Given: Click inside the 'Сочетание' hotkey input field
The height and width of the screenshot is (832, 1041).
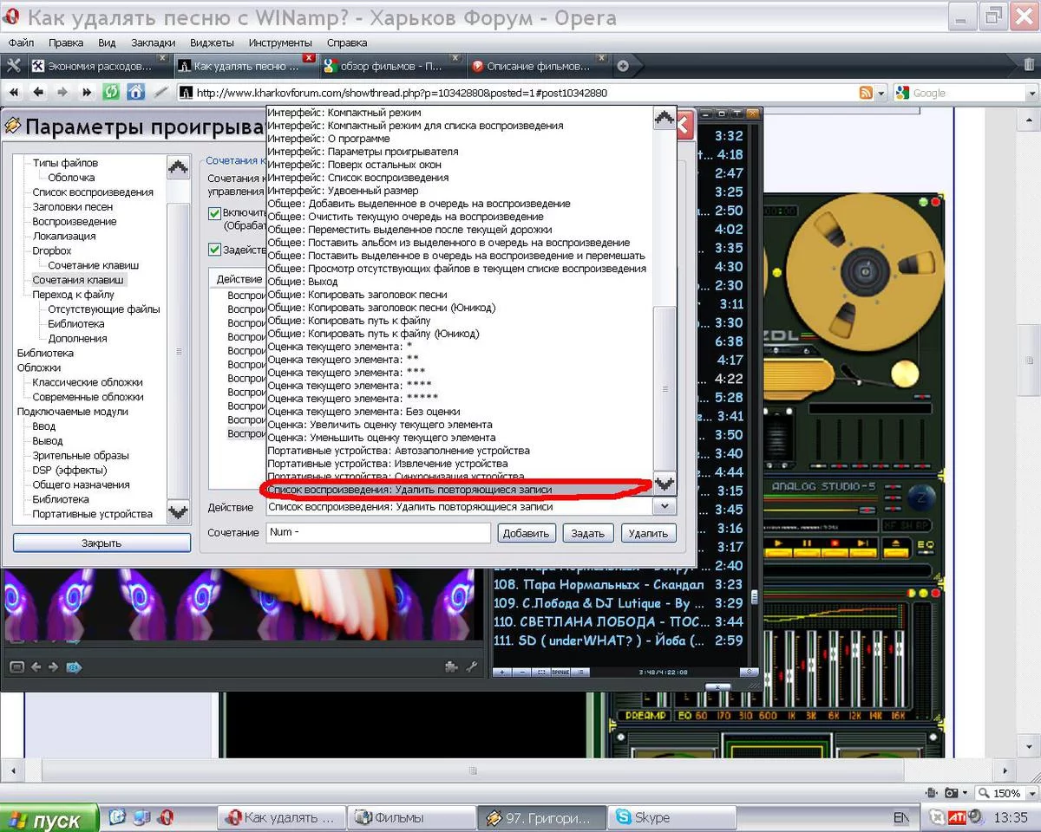Looking at the screenshot, I should coord(378,533).
